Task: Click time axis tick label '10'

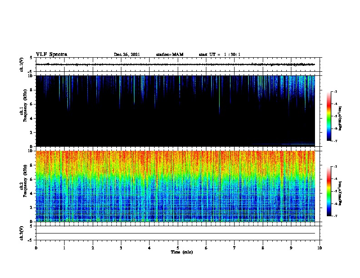Action: [320, 248]
